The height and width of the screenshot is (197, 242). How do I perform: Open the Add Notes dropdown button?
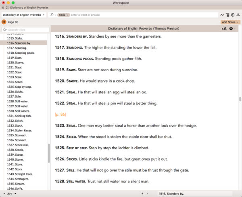coord(230,22)
